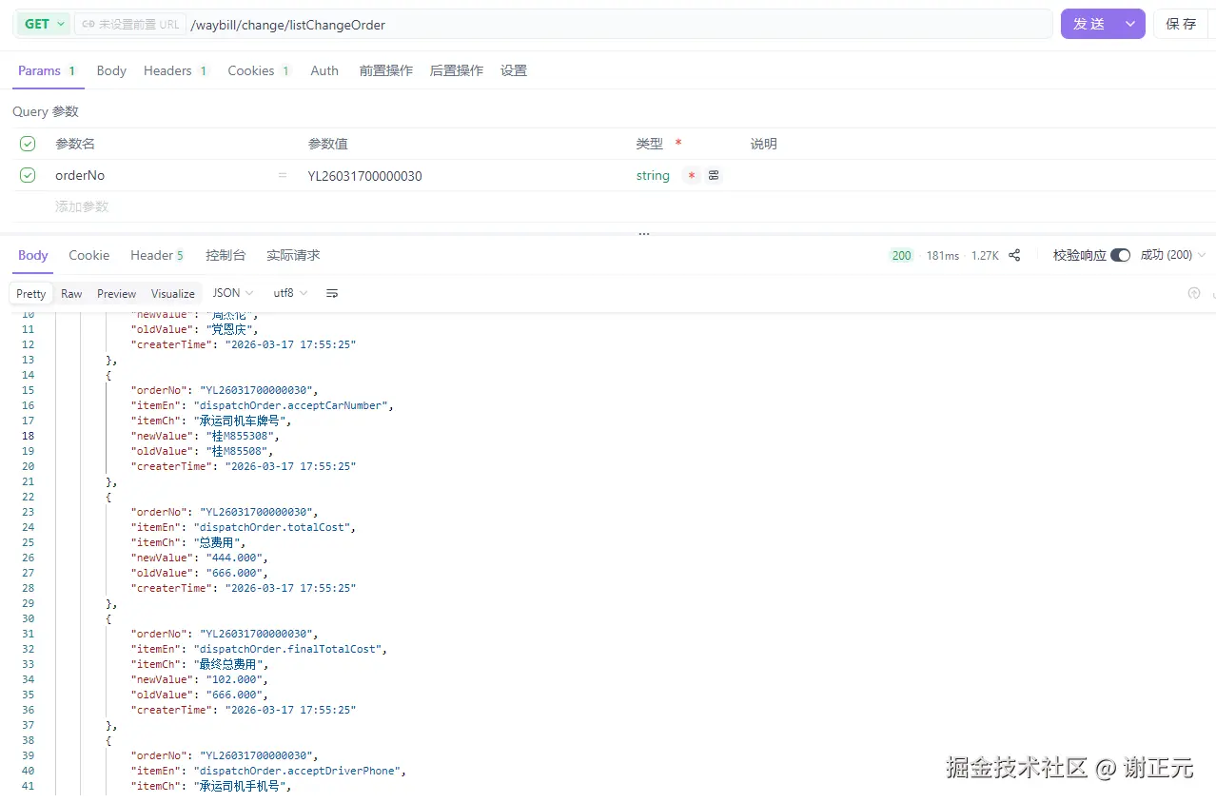Open the Headers tab
The image size is (1216, 803).
point(175,70)
